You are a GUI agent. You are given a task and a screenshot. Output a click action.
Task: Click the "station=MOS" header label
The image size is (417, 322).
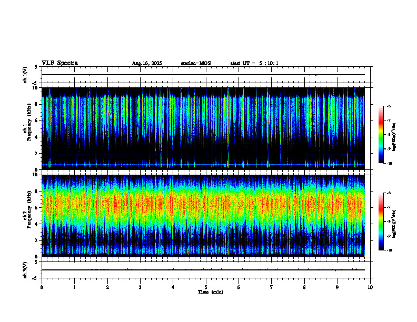196,63
